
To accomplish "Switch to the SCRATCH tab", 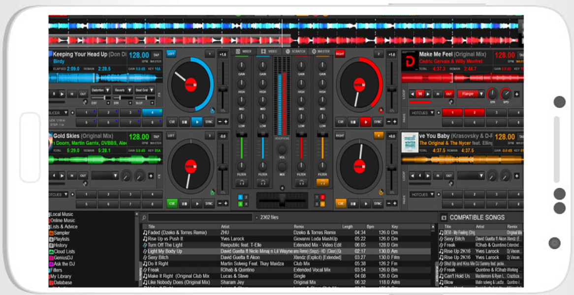I will click(x=295, y=52).
